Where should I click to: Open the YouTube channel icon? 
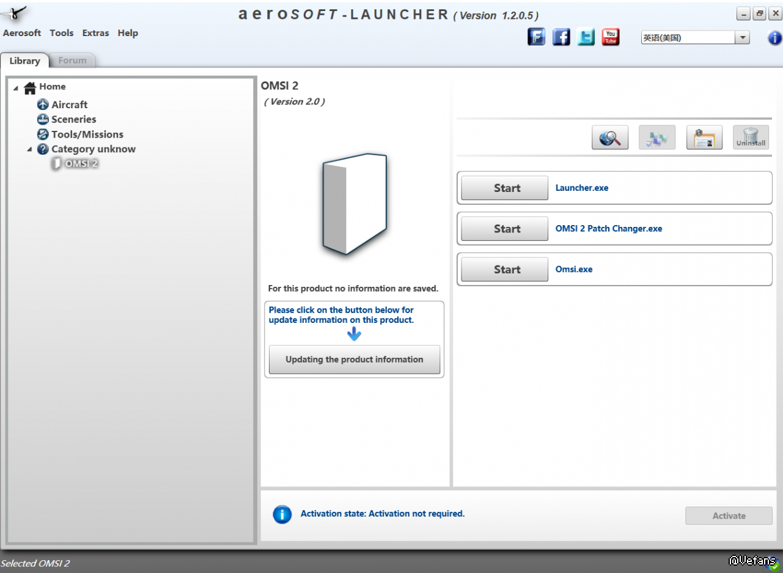[610, 37]
